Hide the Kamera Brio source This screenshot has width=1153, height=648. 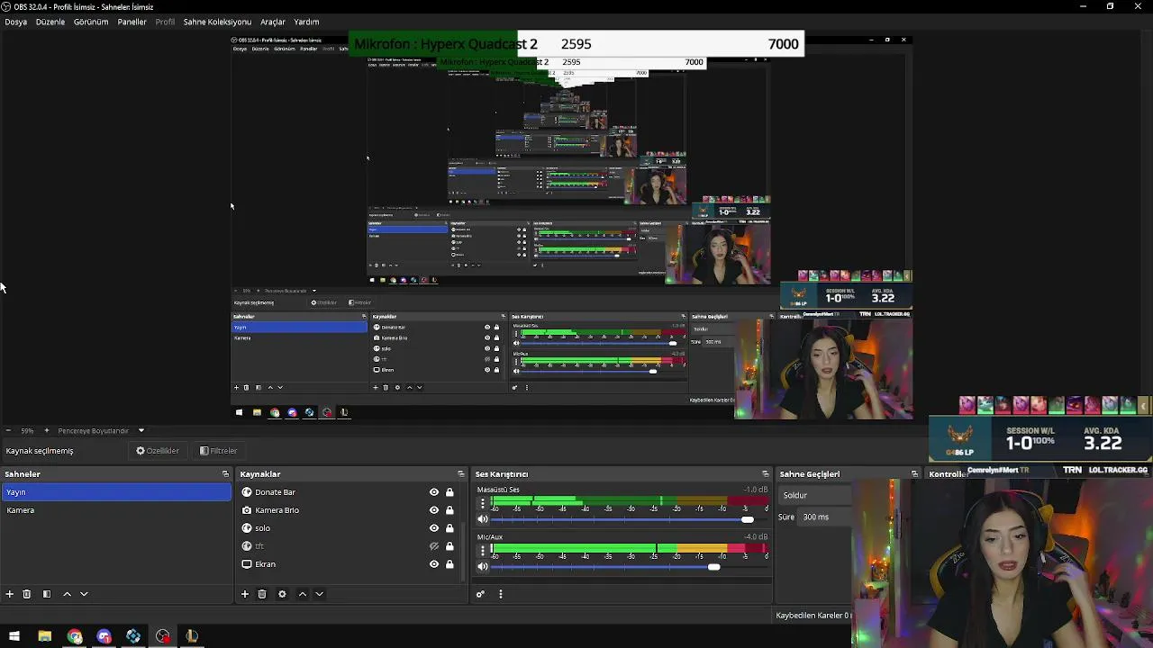pos(434,510)
